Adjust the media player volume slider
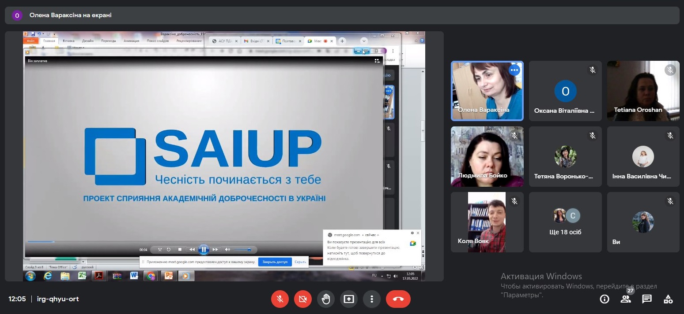This screenshot has height=314, width=684. [242, 250]
